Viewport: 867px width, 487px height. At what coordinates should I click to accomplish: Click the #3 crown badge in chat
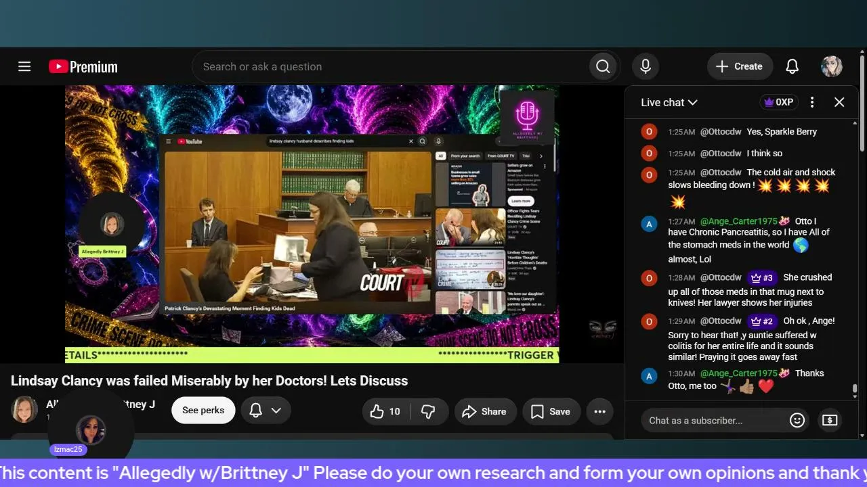[762, 277]
